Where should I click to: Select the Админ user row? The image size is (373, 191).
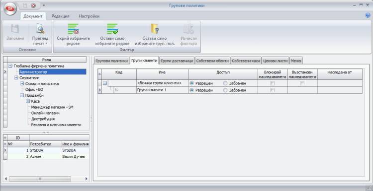[x=48, y=157]
